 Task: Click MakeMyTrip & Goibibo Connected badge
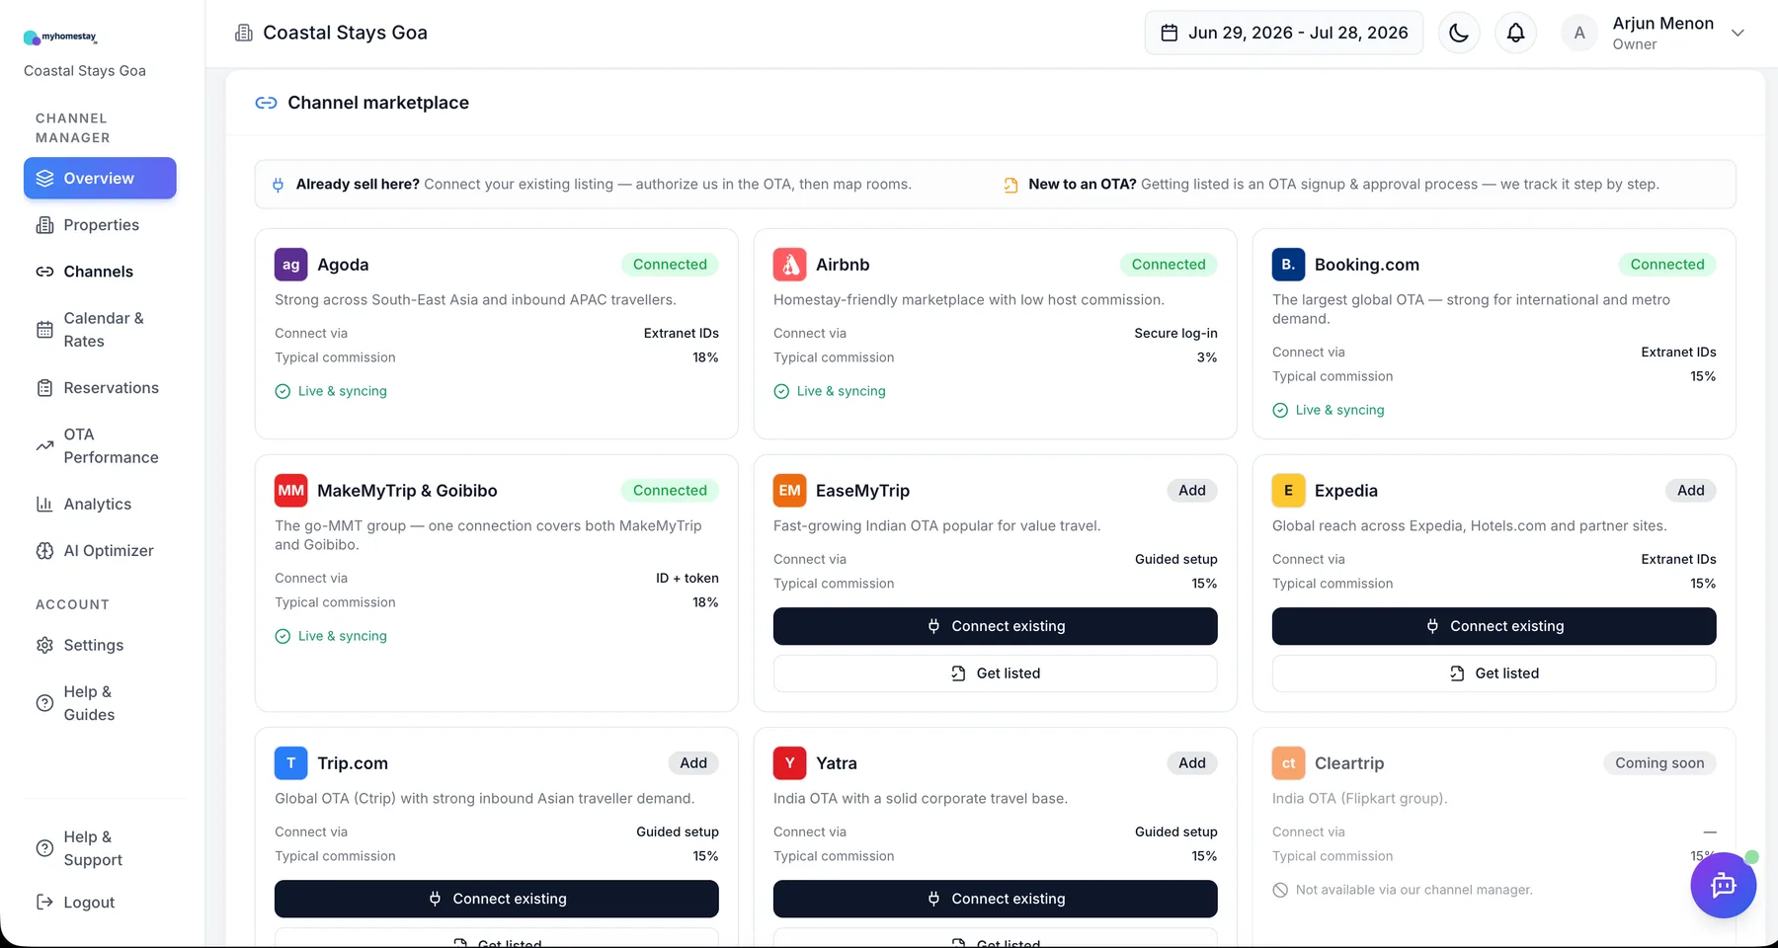(670, 491)
